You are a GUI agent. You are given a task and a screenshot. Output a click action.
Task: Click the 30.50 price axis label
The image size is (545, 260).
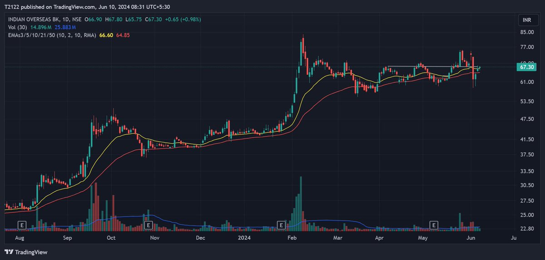527,185
